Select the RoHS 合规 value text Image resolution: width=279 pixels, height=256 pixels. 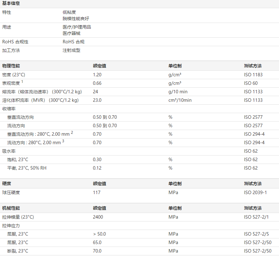[73, 42]
